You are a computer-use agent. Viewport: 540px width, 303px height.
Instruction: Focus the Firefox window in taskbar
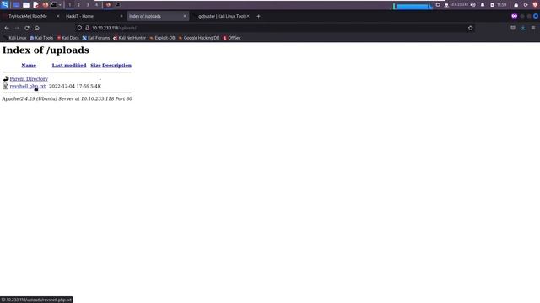109,5
